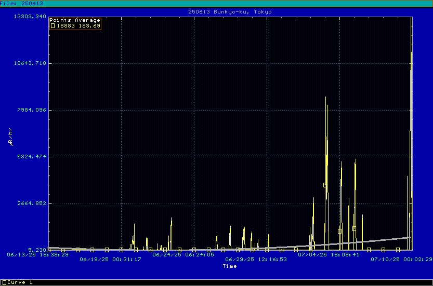
Task: Click the legend value 18883 183.69
Action: click(x=78, y=25)
